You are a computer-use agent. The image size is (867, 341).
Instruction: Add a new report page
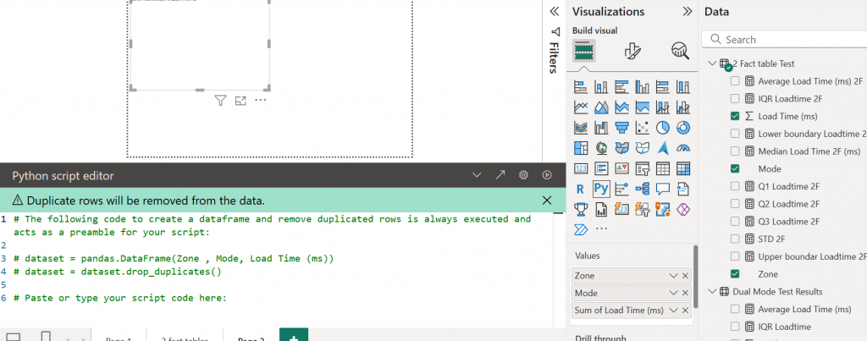[x=293, y=338]
